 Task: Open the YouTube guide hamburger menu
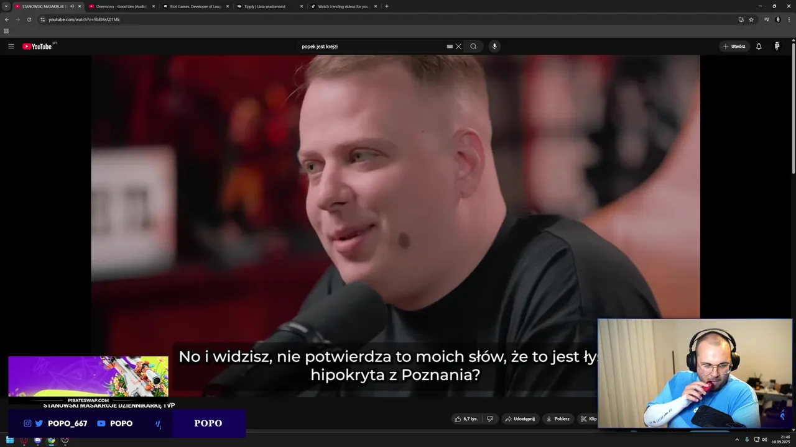[x=11, y=47]
